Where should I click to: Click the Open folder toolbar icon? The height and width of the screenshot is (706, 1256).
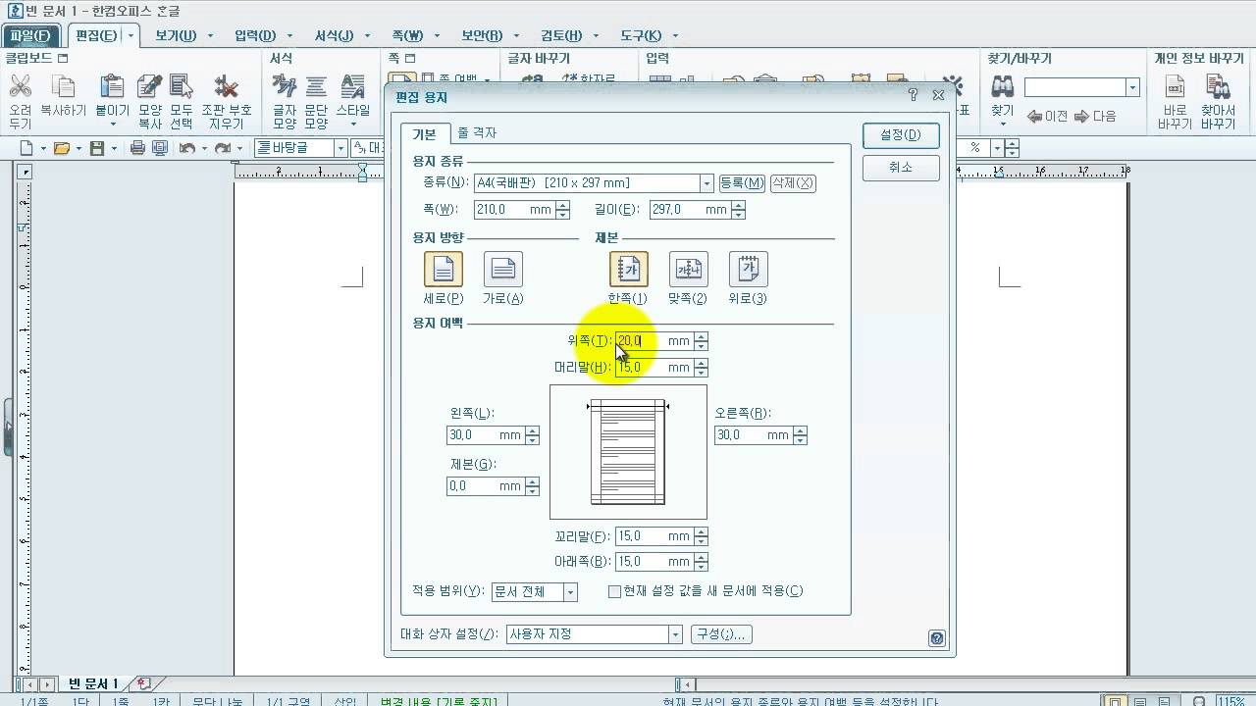click(61, 148)
